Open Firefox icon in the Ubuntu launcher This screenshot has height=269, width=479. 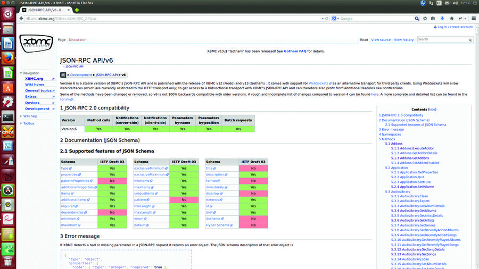[8, 57]
